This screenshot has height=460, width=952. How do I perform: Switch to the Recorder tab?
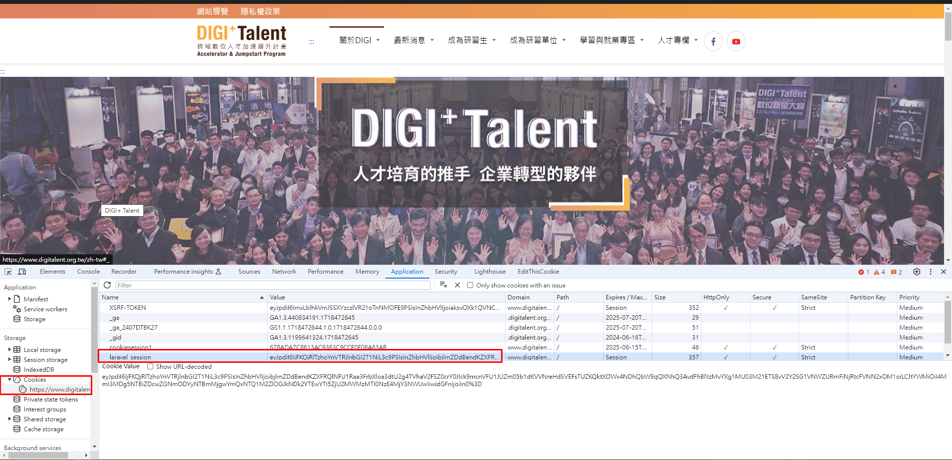(x=124, y=272)
